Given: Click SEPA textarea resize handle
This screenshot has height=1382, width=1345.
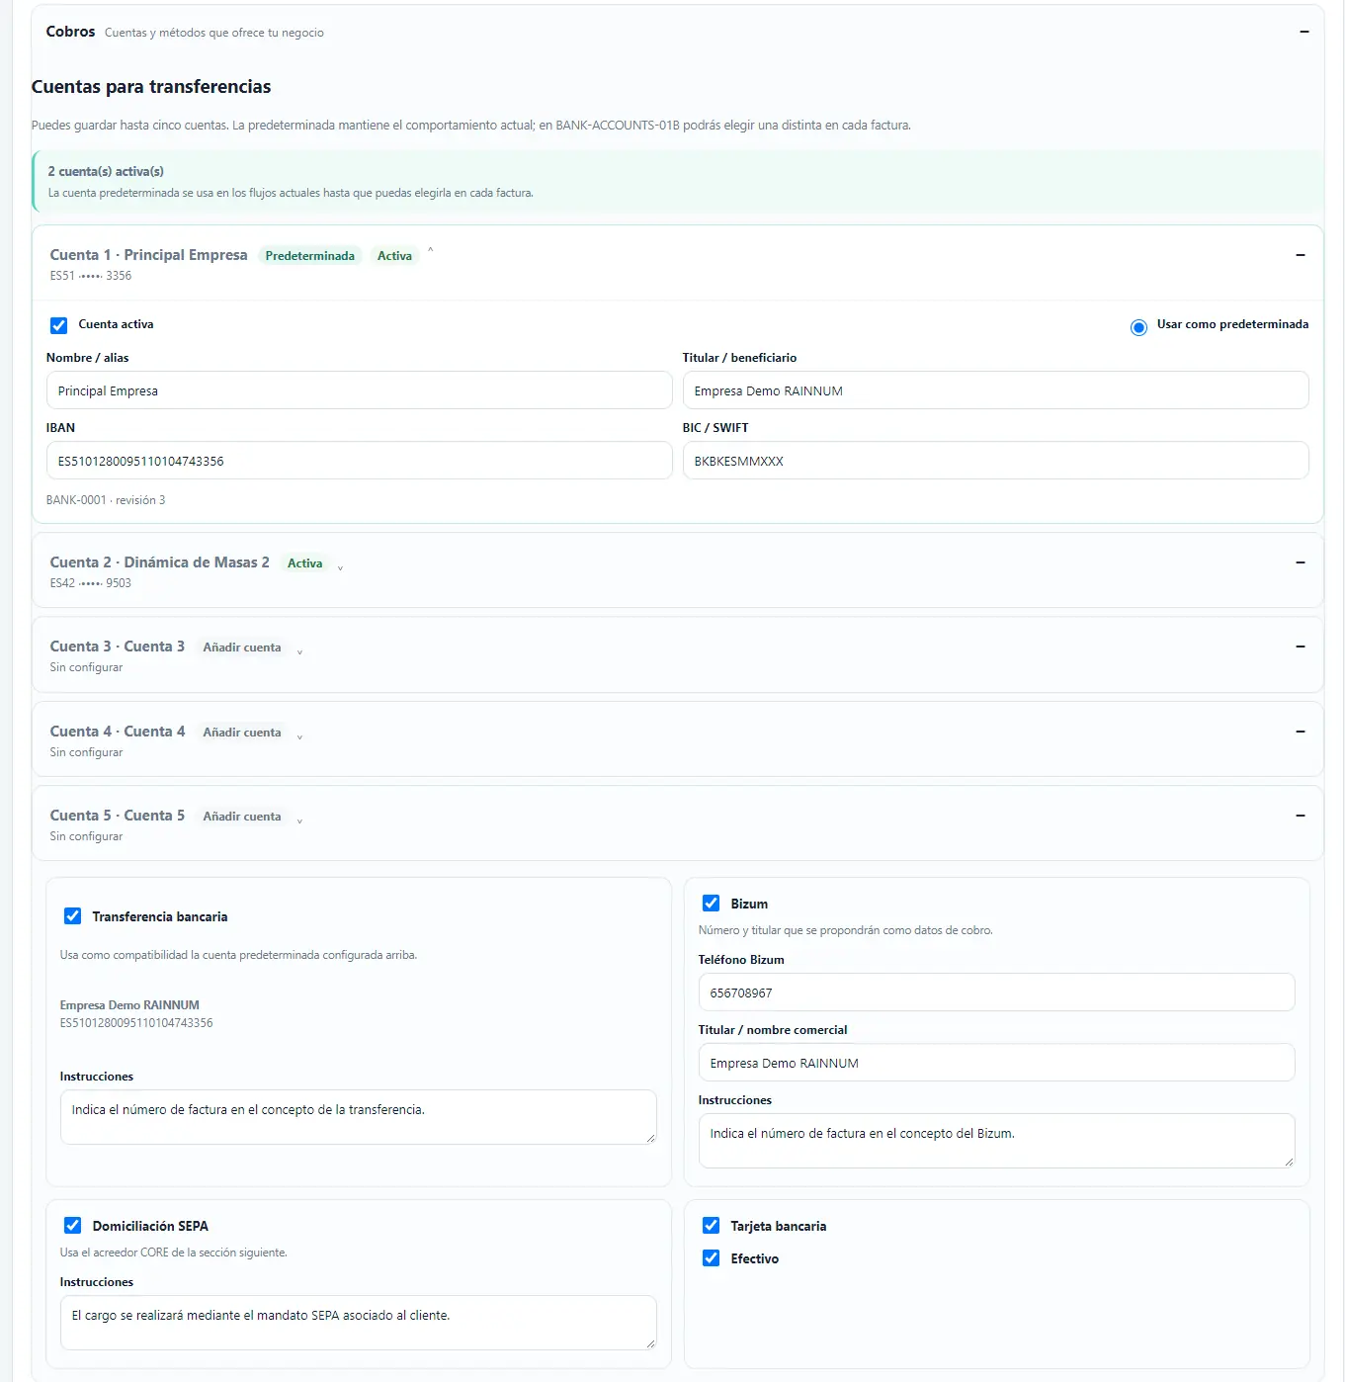Looking at the screenshot, I should click(x=649, y=1343).
